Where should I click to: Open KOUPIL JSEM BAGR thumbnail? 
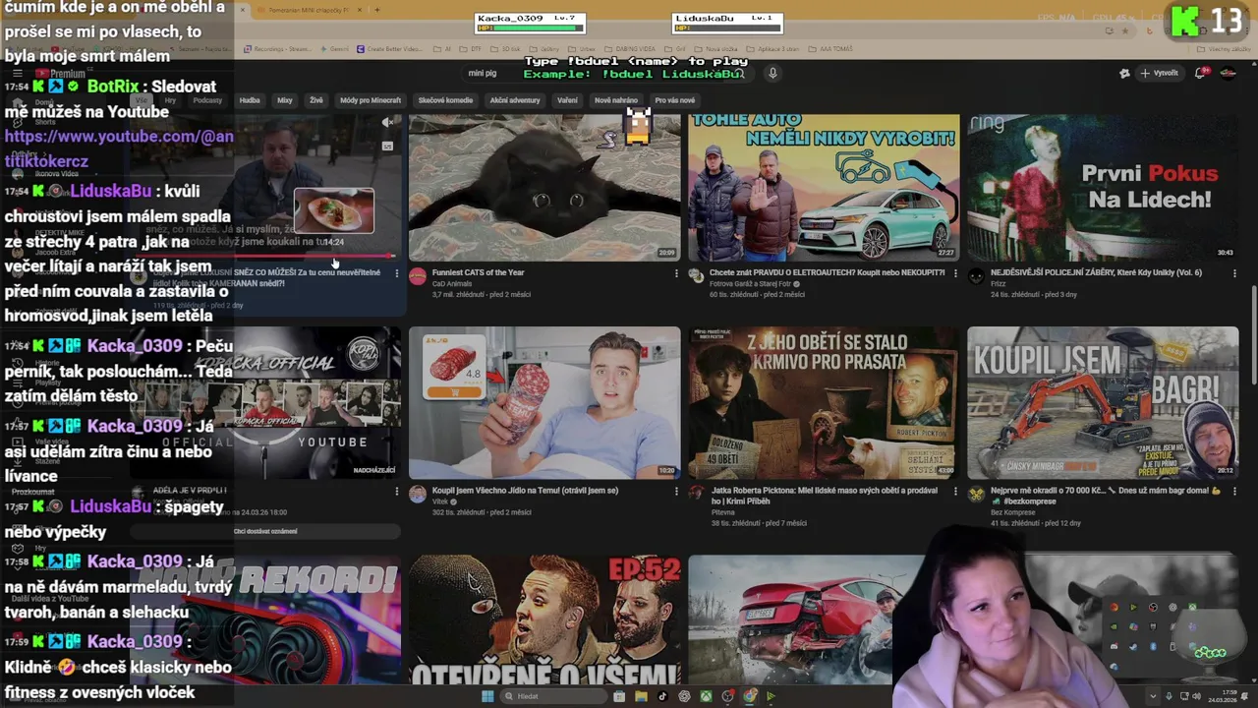[x=1103, y=403]
